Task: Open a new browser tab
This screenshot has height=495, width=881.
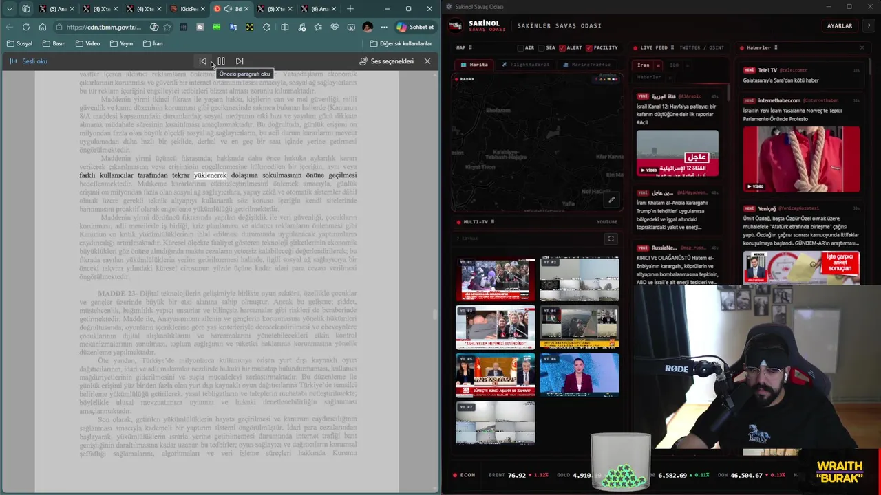Action: (x=350, y=9)
